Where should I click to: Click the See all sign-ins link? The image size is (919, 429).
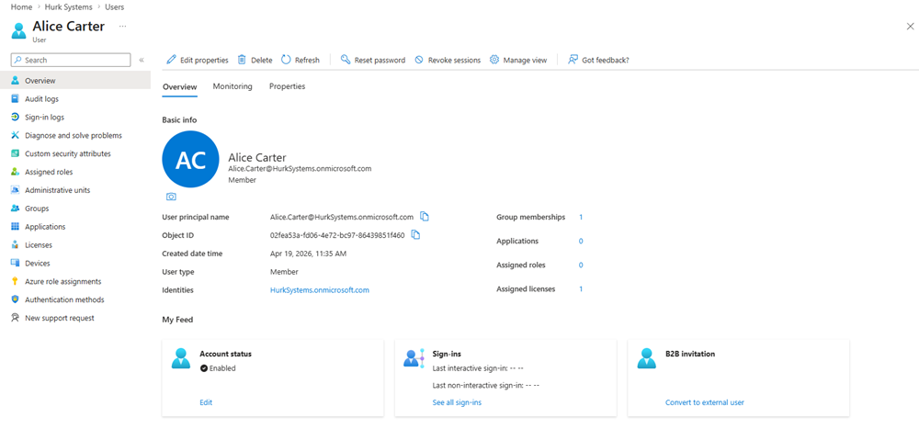(457, 402)
